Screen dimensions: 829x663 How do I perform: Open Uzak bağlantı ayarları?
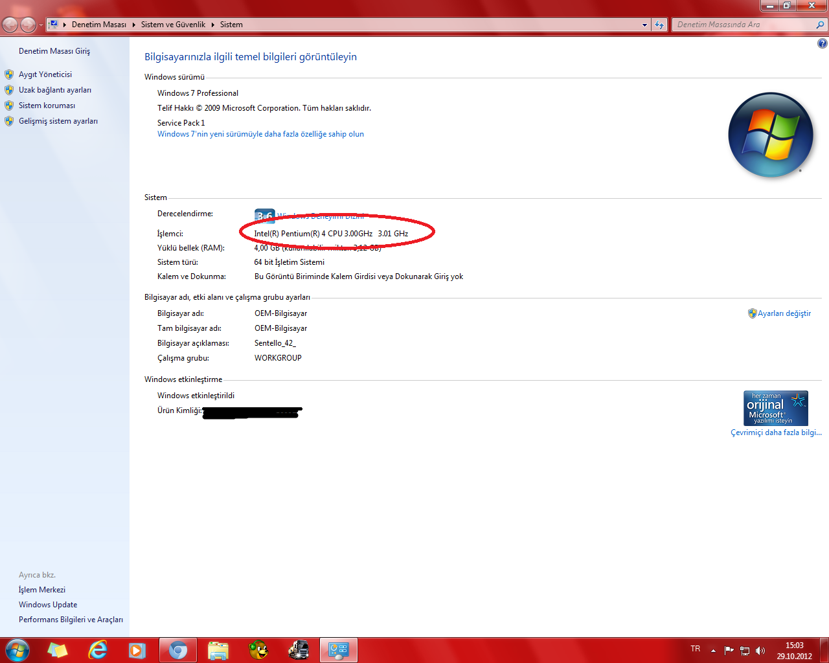[x=55, y=90]
